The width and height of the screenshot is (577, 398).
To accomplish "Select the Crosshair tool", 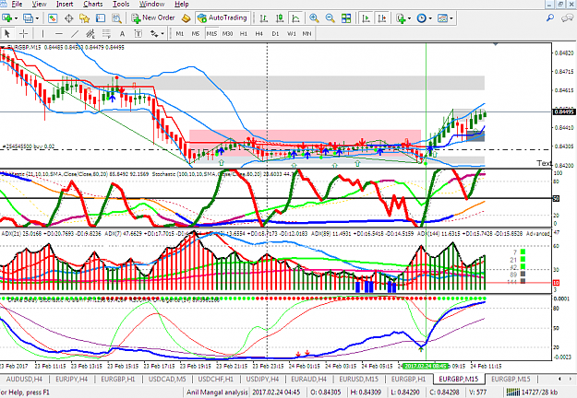I will point(23,34).
